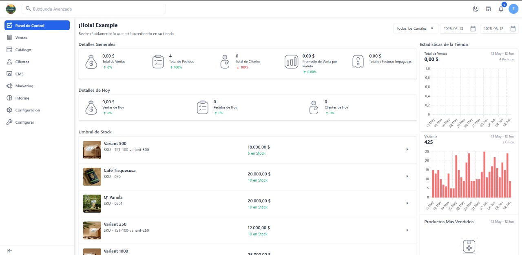Open notifications with the bell icon

501,9
